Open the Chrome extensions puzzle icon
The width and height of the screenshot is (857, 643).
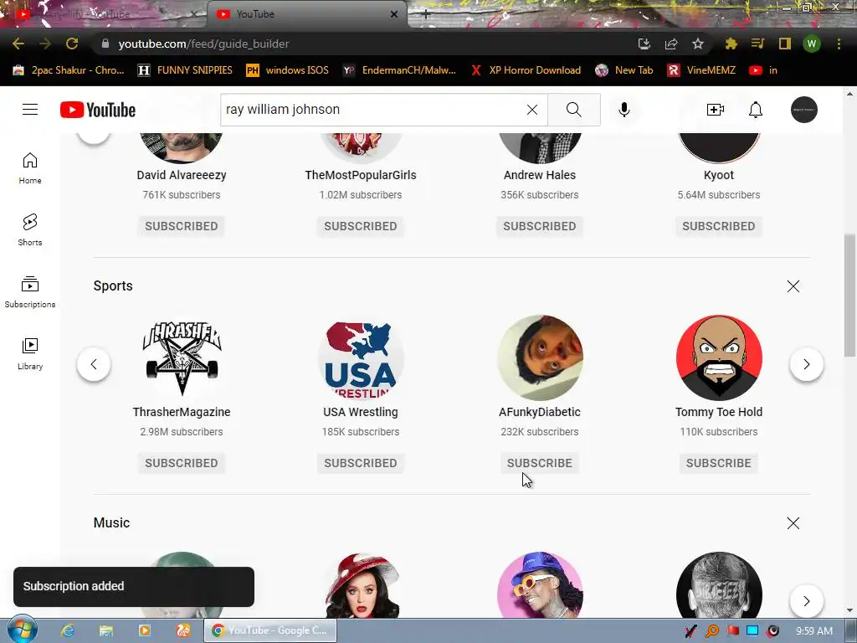pos(731,44)
